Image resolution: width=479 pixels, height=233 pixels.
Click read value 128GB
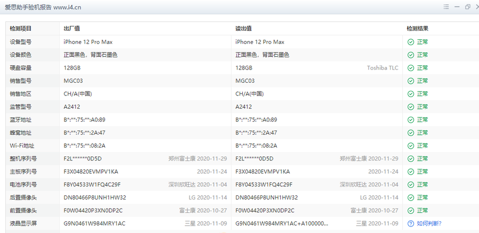(x=244, y=68)
